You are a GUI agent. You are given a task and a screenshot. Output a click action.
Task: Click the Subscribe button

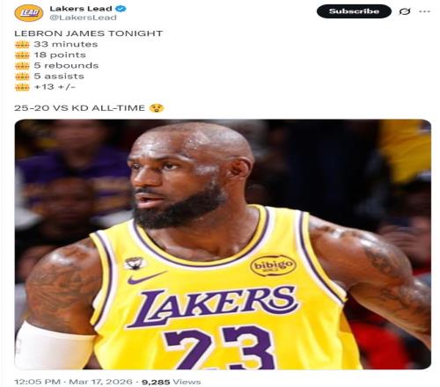click(354, 11)
